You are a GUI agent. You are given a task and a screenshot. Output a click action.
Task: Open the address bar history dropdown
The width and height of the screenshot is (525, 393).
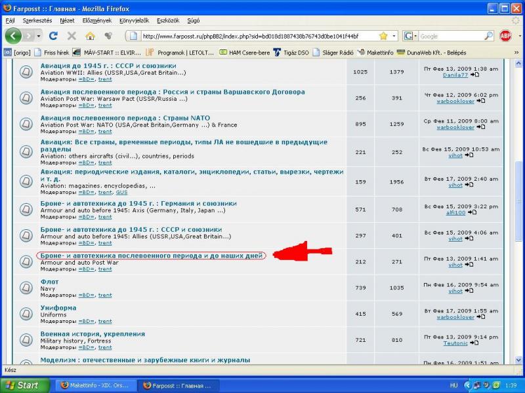click(394, 36)
